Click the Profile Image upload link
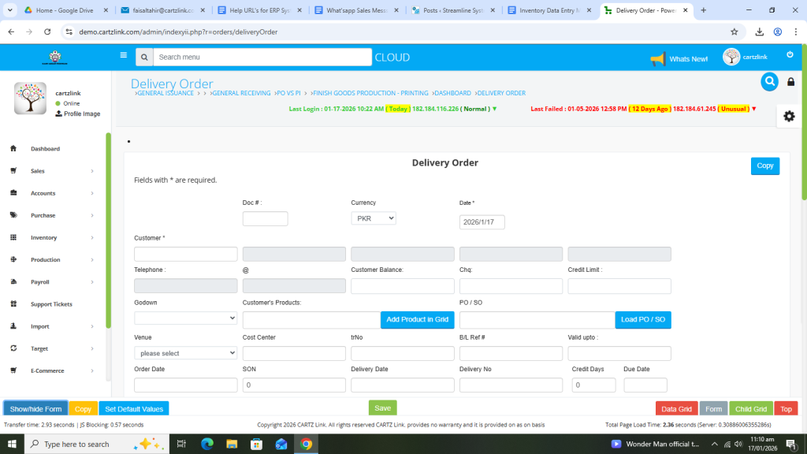Viewport: 807px width, 454px height. [77, 113]
